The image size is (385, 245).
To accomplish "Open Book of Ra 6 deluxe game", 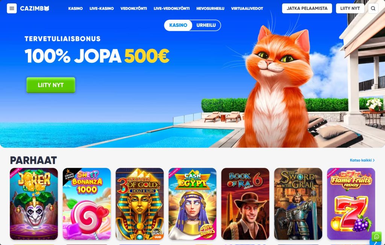I will [245, 204].
